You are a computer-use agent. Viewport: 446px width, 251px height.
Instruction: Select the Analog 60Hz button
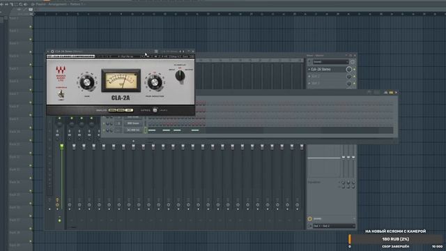[x=121, y=110]
